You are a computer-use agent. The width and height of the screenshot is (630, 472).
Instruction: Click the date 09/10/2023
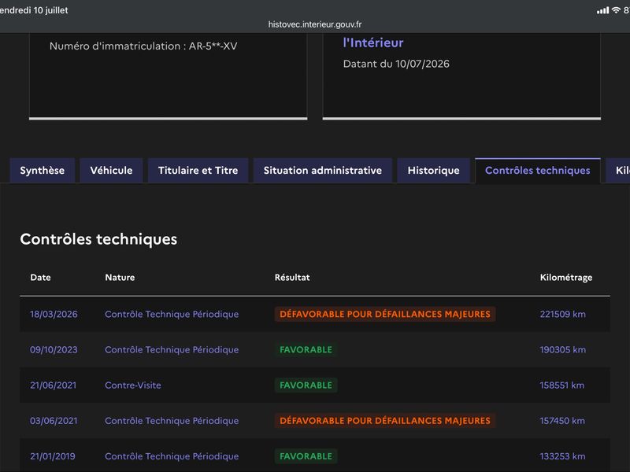point(54,349)
